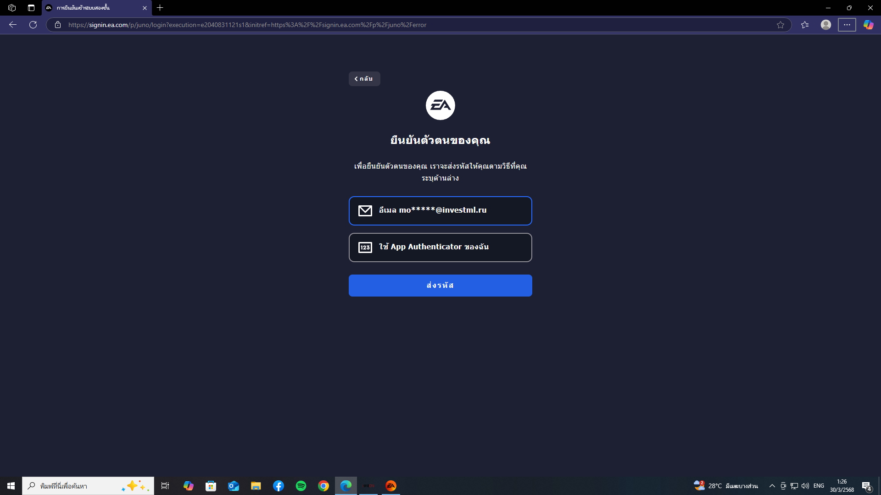This screenshot has height=495, width=881.
Task: Open the weather widget showing 28°C
Action: (x=726, y=486)
